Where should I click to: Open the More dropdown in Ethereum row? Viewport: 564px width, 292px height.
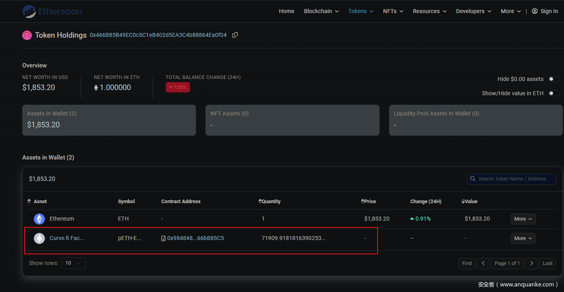pyautogui.click(x=523, y=219)
